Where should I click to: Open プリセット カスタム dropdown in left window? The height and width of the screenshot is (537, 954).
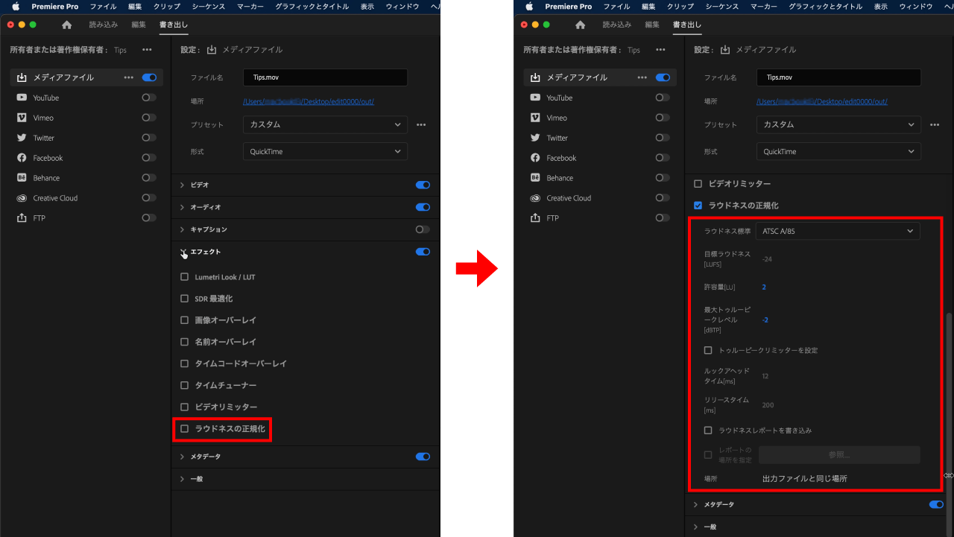tap(325, 124)
